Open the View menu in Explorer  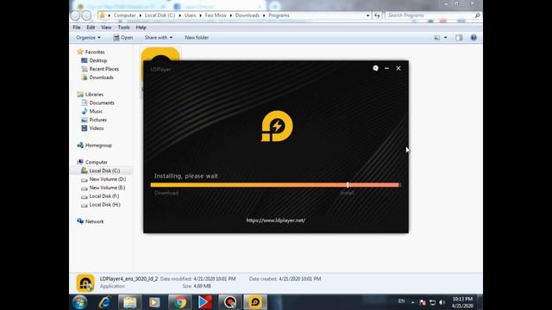[106, 28]
